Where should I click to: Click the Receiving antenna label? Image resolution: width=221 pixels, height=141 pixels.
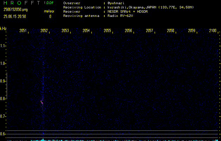click(x=81, y=16)
